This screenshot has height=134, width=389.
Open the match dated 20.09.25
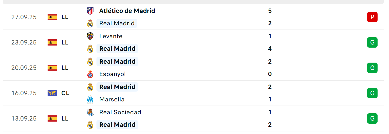click(x=193, y=68)
